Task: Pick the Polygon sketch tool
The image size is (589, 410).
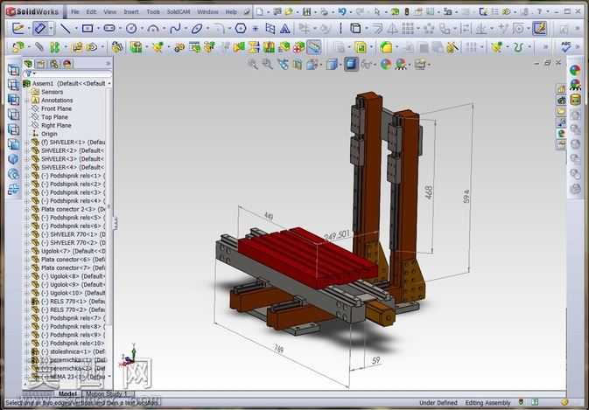Action: pyautogui.click(x=241, y=29)
